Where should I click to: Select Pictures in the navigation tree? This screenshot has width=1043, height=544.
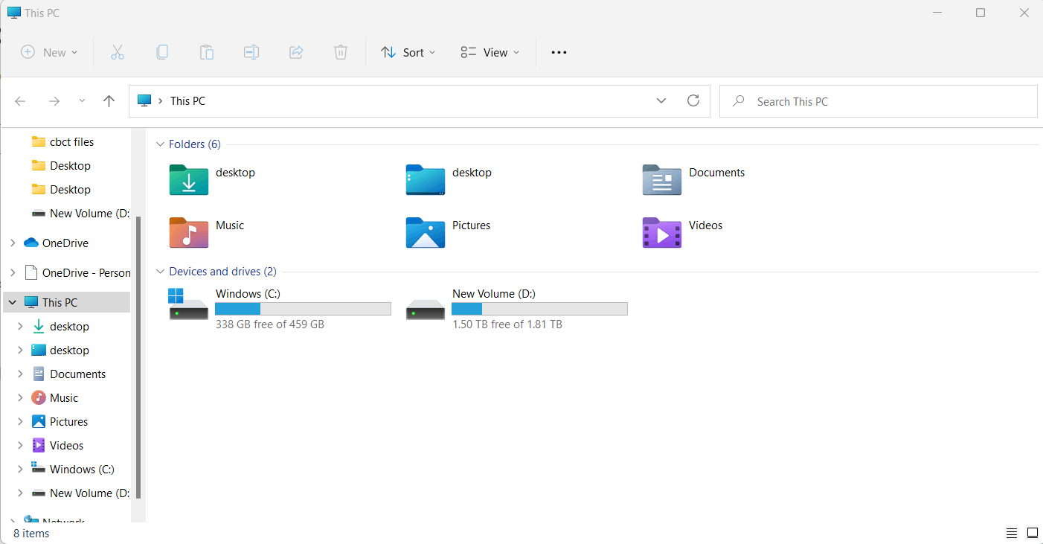pyautogui.click(x=67, y=421)
